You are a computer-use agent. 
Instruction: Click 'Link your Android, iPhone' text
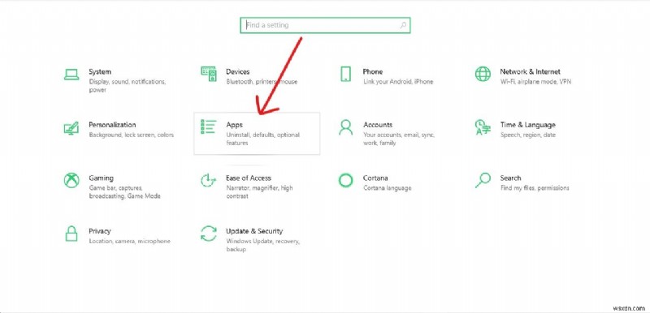coord(398,81)
